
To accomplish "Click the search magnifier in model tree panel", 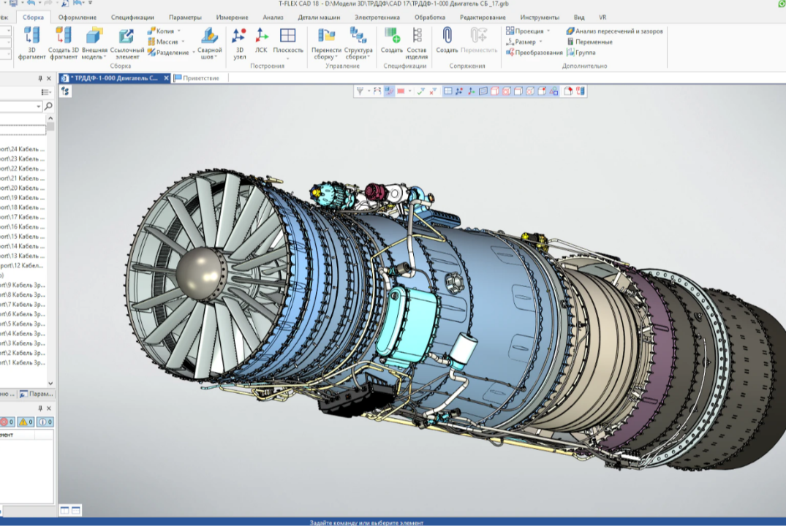I will (48, 107).
